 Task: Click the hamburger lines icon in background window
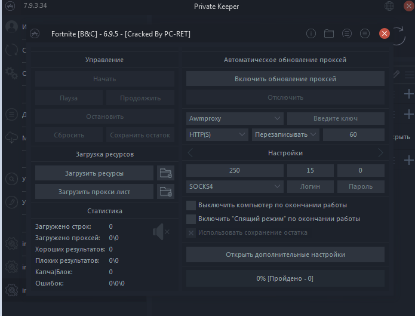click(410, 75)
